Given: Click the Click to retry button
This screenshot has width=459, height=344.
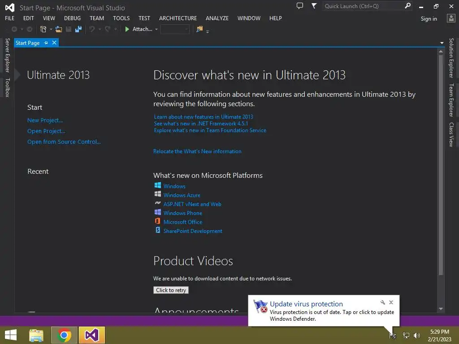Looking at the screenshot, I should 171,290.
